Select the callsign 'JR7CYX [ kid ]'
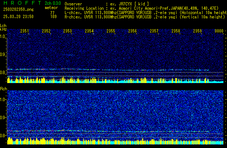Image resolution: width=227 pixels, height=148 pixels. coord(134,4)
